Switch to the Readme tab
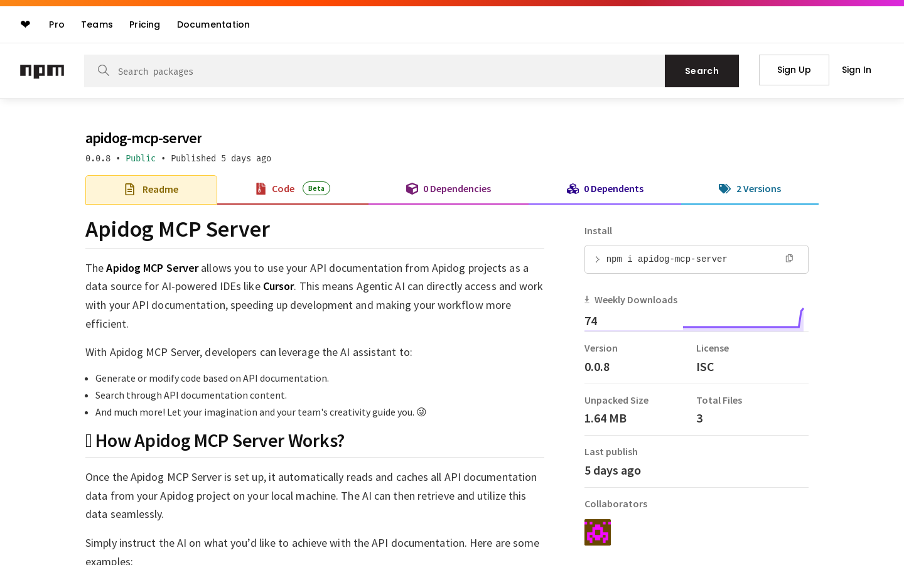 [x=151, y=190]
